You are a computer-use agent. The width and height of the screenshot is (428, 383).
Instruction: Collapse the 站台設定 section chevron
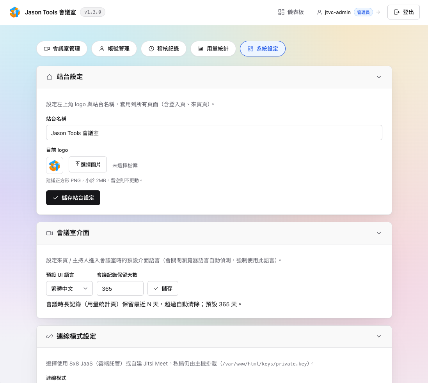[378, 77]
